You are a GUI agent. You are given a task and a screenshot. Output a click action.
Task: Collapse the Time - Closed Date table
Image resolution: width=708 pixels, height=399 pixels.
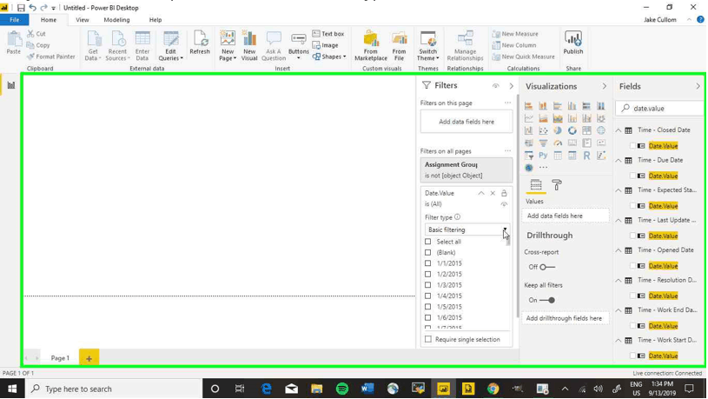(619, 130)
